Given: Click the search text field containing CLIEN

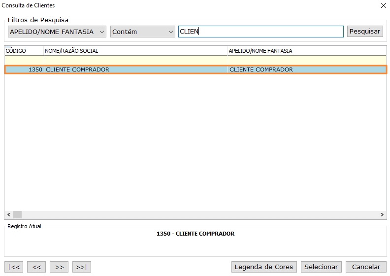Looking at the screenshot, I should 260,32.
